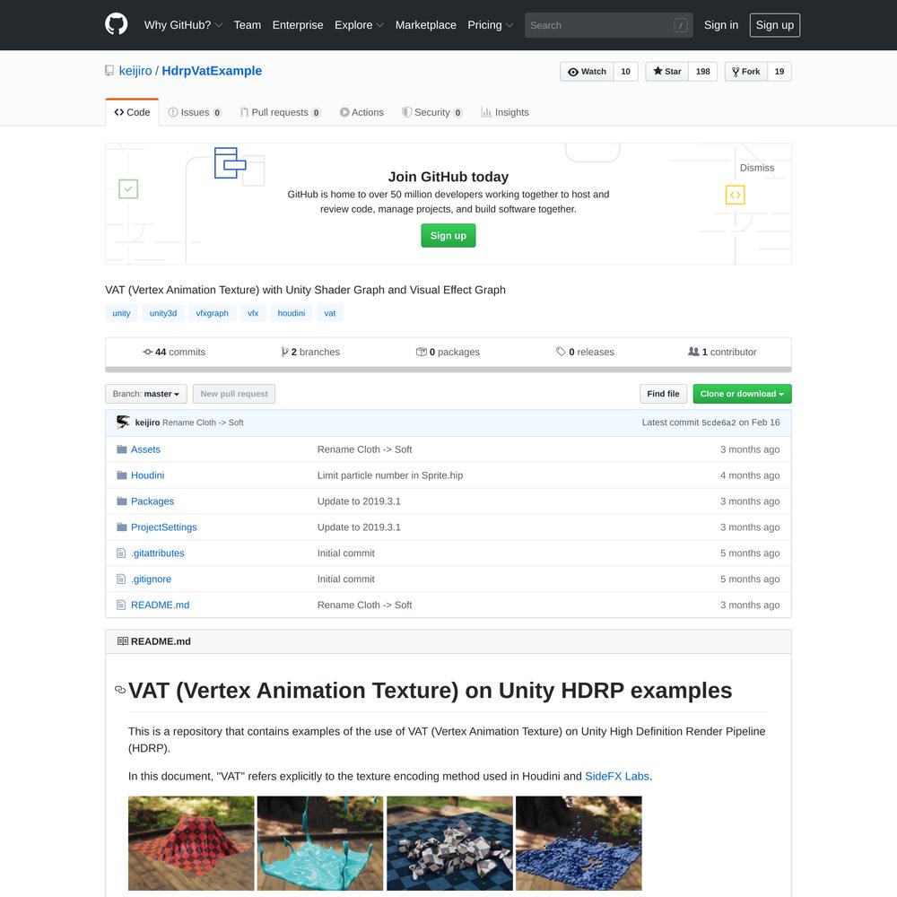Open the stargazers count 198

(x=703, y=72)
